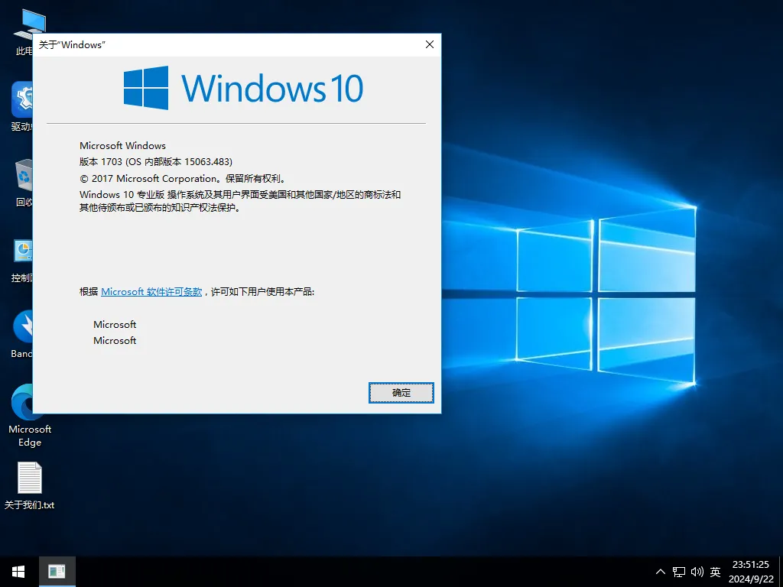Expand the hidden icons tray chevron
Image resolution: width=783 pixels, height=587 pixels.
tap(659, 571)
